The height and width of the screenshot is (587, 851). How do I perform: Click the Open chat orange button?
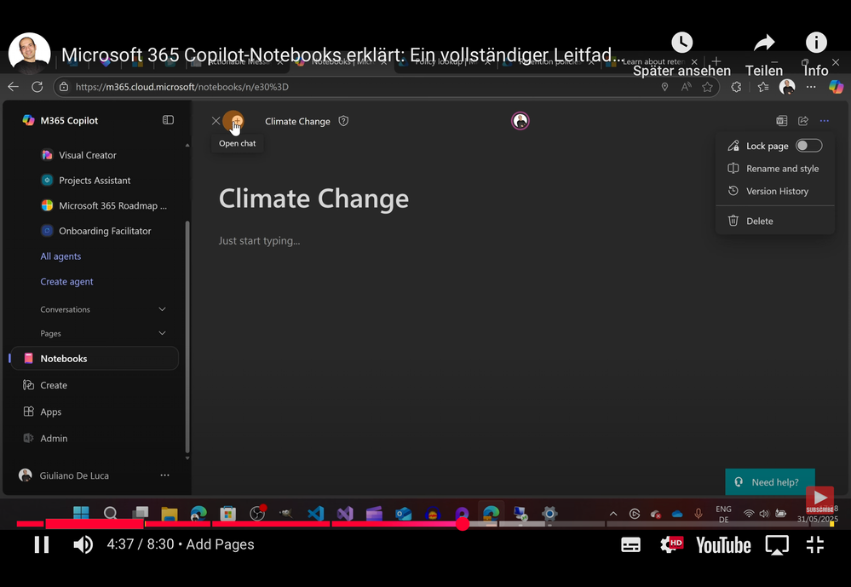click(x=233, y=120)
